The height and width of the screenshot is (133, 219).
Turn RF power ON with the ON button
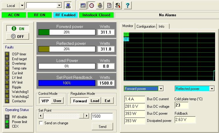coord(18,29)
